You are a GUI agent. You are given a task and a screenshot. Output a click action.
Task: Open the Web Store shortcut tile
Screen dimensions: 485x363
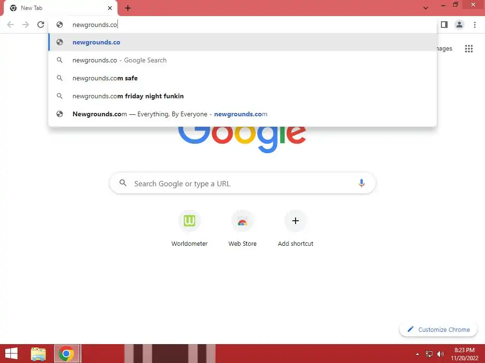coord(242,228)
